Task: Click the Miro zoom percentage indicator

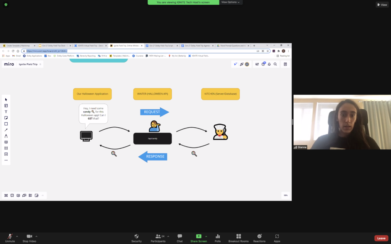Action: click(286, 196)
